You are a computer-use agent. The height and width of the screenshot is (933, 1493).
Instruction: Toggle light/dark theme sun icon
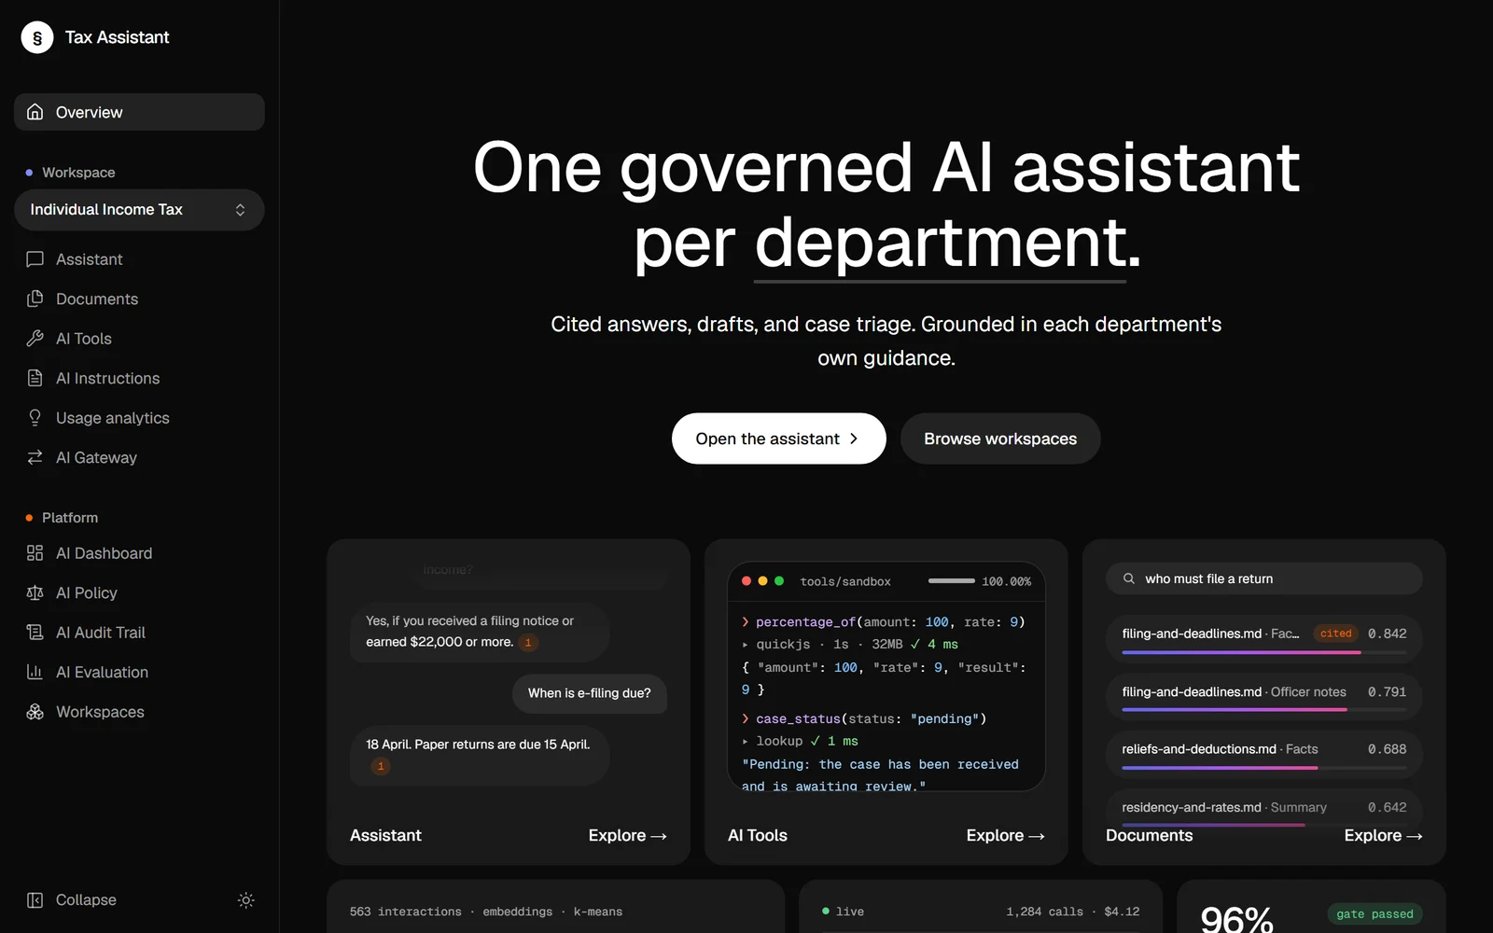coord(246,900)
